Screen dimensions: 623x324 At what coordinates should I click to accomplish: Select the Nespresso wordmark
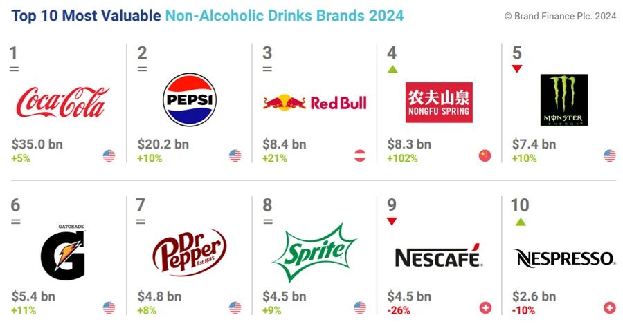tap(563, 258)
